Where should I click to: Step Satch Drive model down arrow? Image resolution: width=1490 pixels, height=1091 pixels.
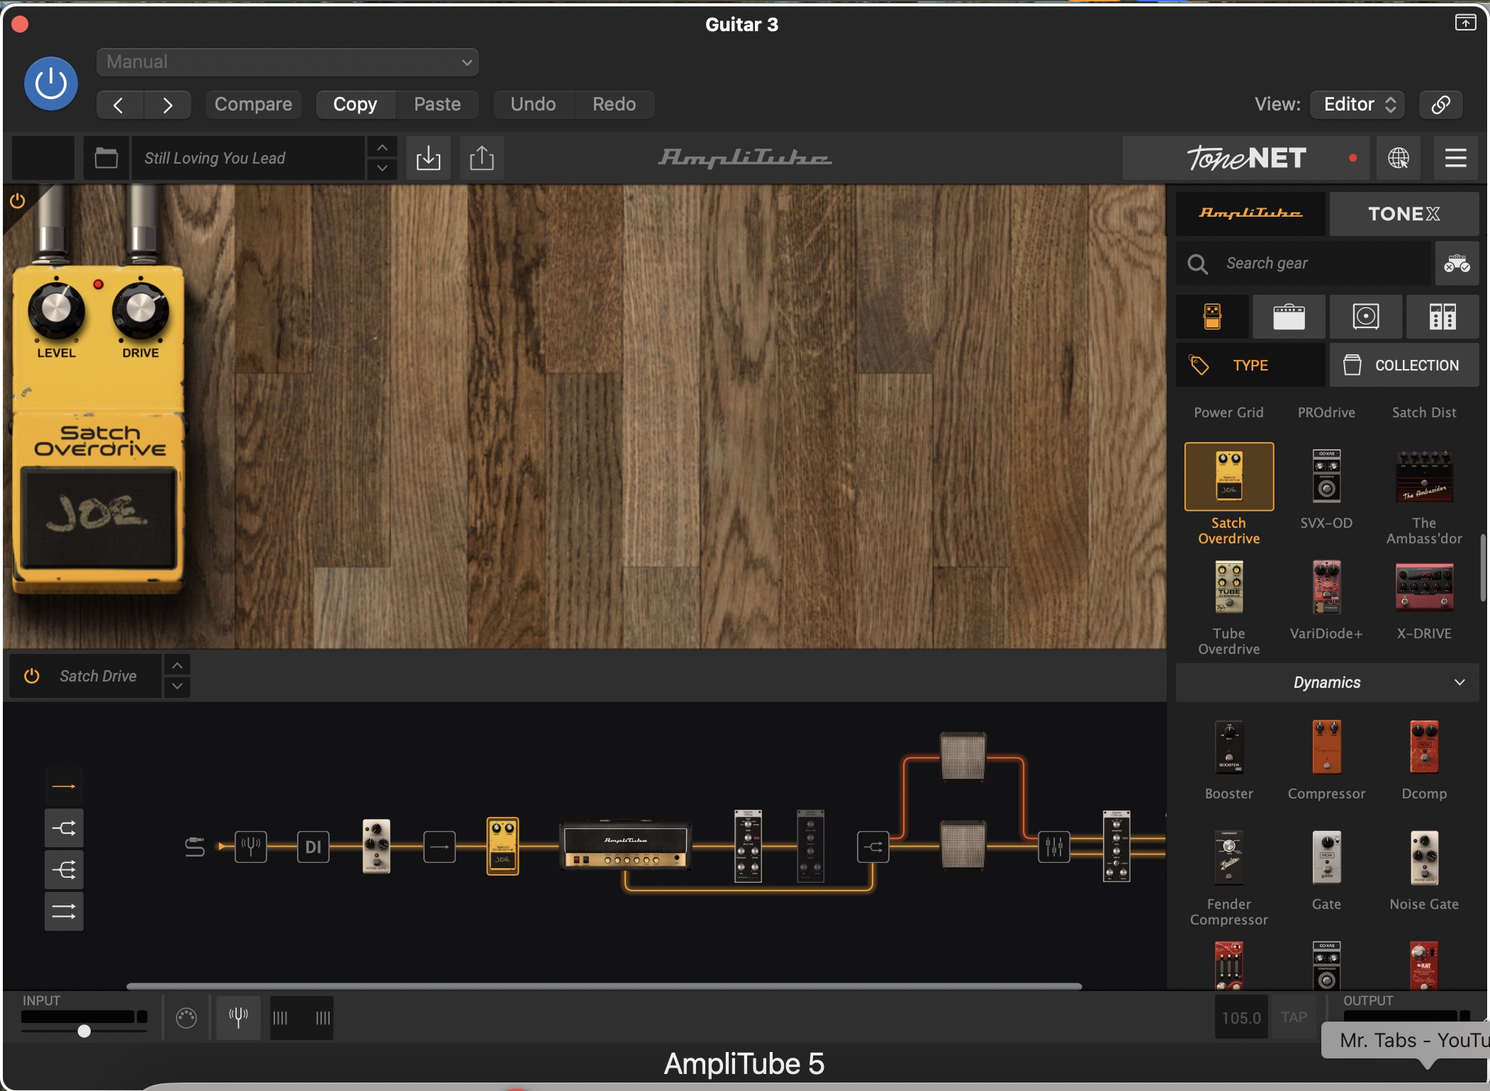(x=177, y=686)
